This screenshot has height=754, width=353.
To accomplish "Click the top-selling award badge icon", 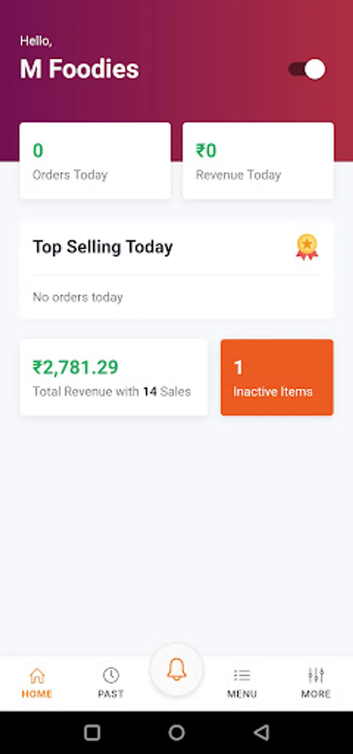I will click(307, 247).
